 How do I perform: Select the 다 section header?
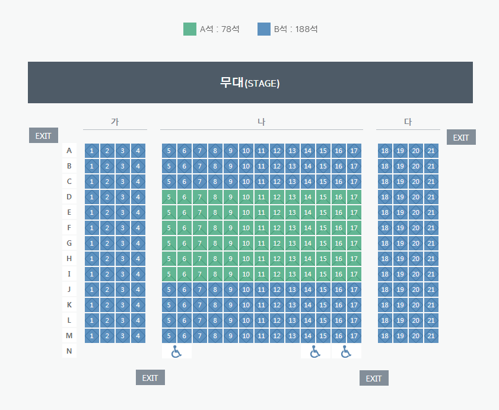point(408,122)
